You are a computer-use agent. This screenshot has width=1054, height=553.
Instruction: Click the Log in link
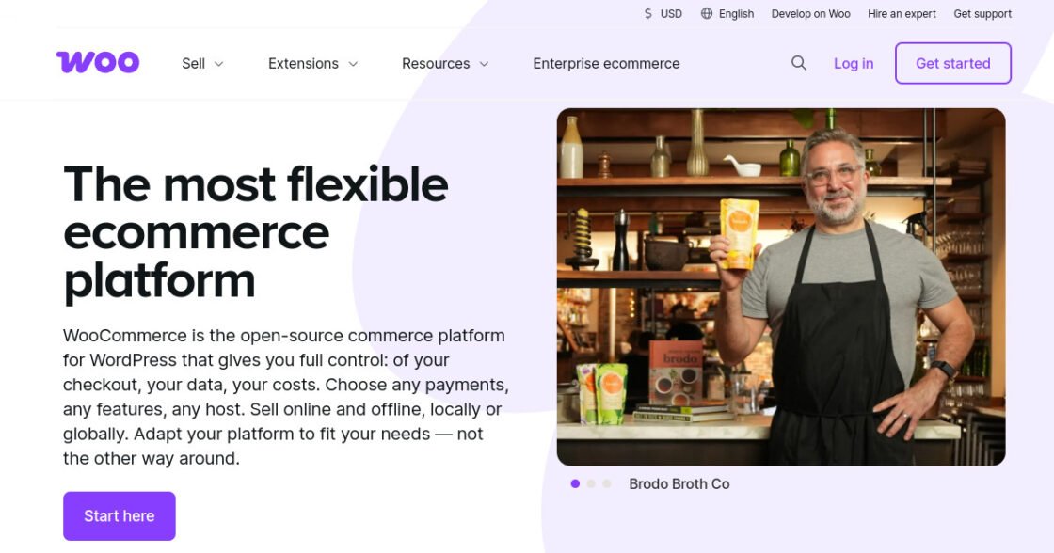854,63
